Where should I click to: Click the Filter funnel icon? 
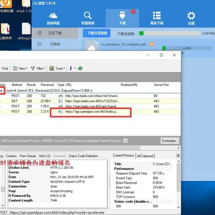point(33,69)
